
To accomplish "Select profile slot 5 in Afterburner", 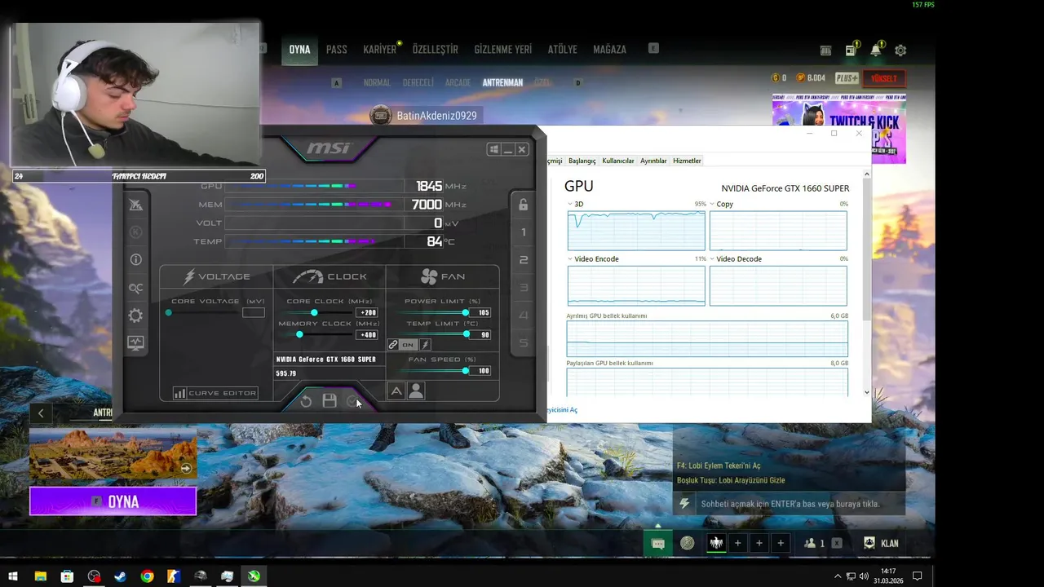I will click(524, 343).
